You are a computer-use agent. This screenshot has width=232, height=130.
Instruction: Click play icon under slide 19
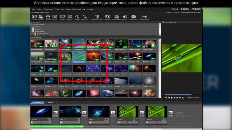tap(61, 122)
